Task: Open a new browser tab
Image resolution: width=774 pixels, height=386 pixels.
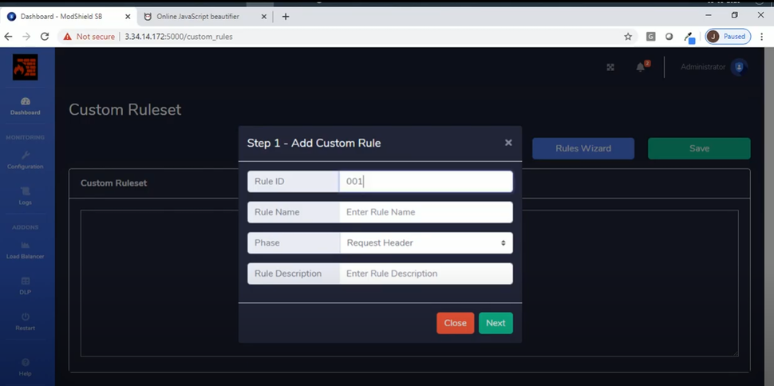Action: pyautogui.click(x=286, y=16)
